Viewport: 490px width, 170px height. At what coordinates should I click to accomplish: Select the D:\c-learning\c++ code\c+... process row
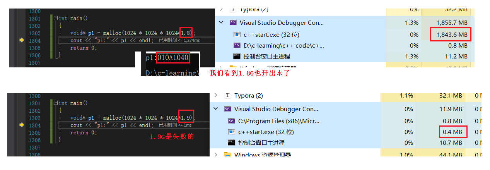(x=345, y=45)
